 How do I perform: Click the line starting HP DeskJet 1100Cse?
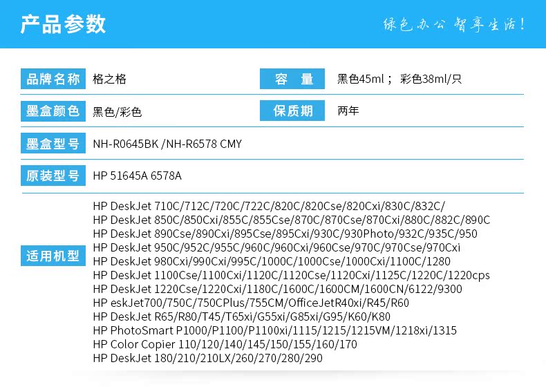tap(292, 275)
